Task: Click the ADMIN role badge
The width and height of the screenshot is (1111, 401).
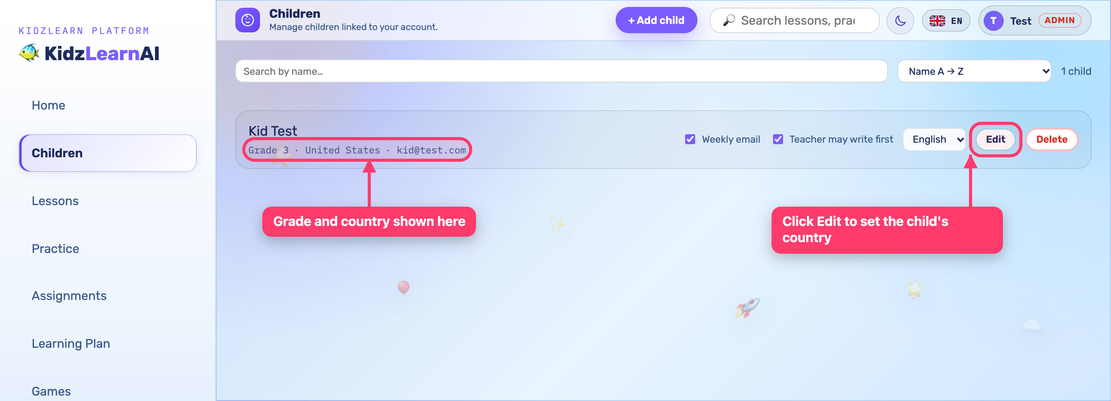Action: (1059, 20)
